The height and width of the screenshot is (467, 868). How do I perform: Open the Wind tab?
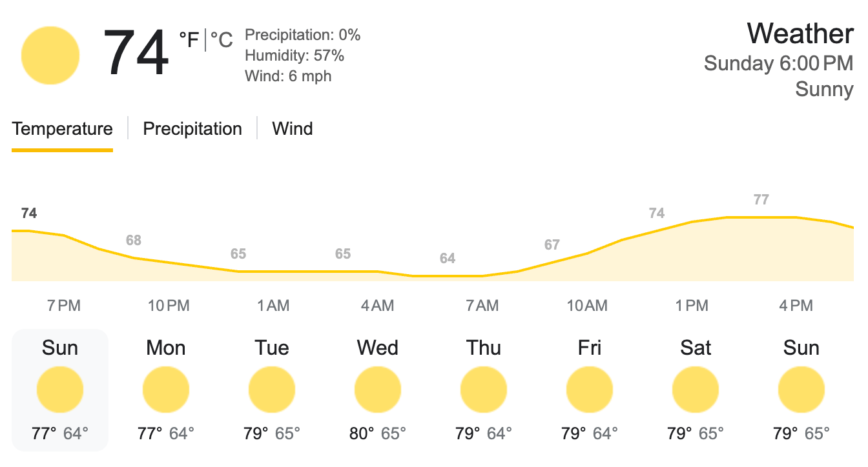(293, 128)
